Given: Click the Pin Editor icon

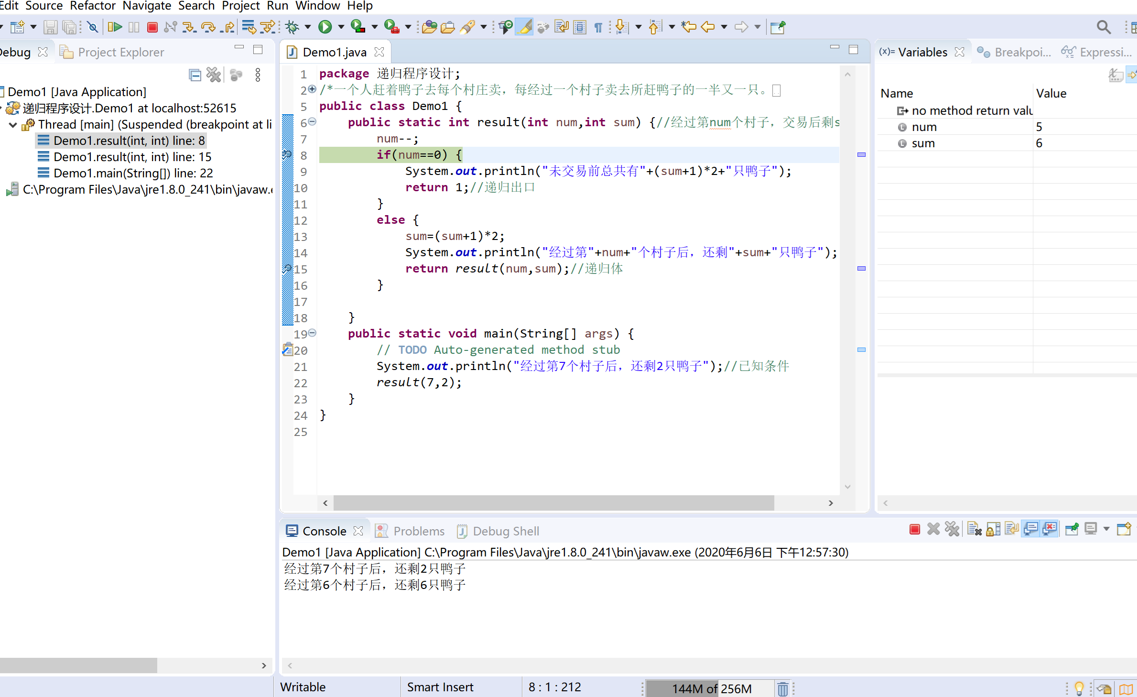Looking at the screenshot, I should [x=778, y=27].
